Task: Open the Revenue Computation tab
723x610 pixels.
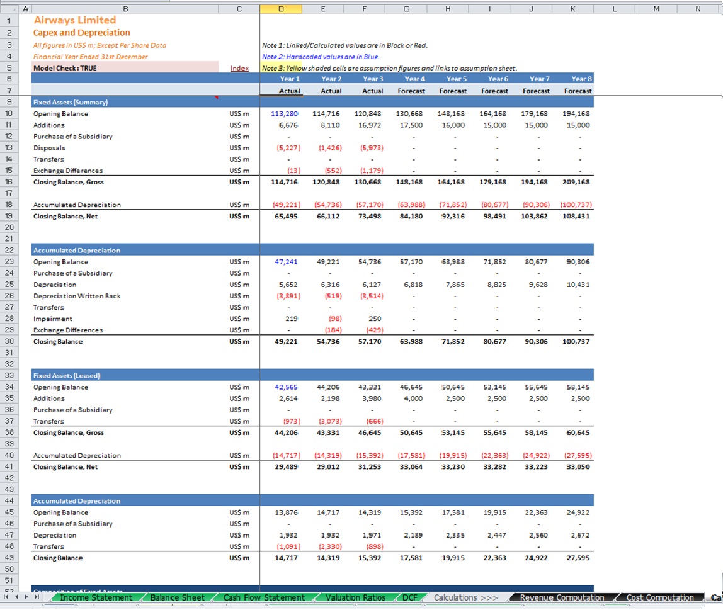Action: click(x=562, y=597)
